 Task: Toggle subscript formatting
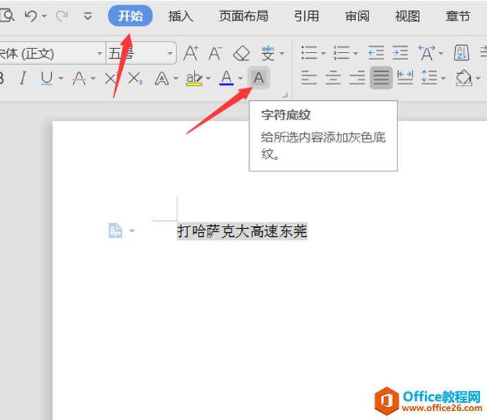(135, 78)
